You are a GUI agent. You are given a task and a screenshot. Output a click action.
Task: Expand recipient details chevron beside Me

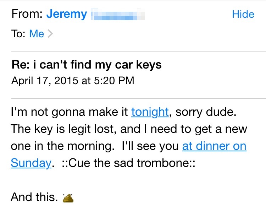point(50,34)
